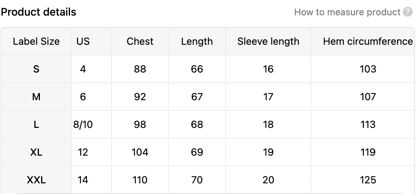
Task: Open the "How to measure product" link
Action: (x=347, y=12)
